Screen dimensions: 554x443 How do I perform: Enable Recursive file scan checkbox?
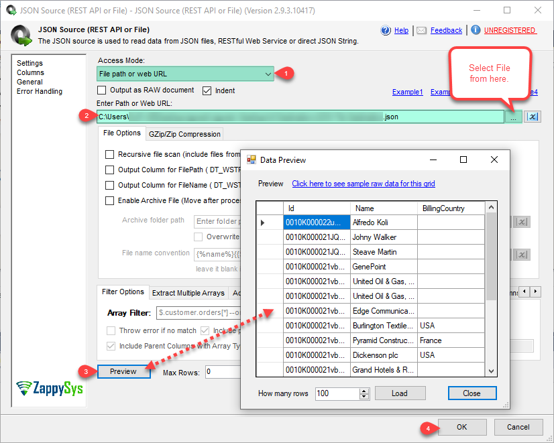(x=109, y=155)
